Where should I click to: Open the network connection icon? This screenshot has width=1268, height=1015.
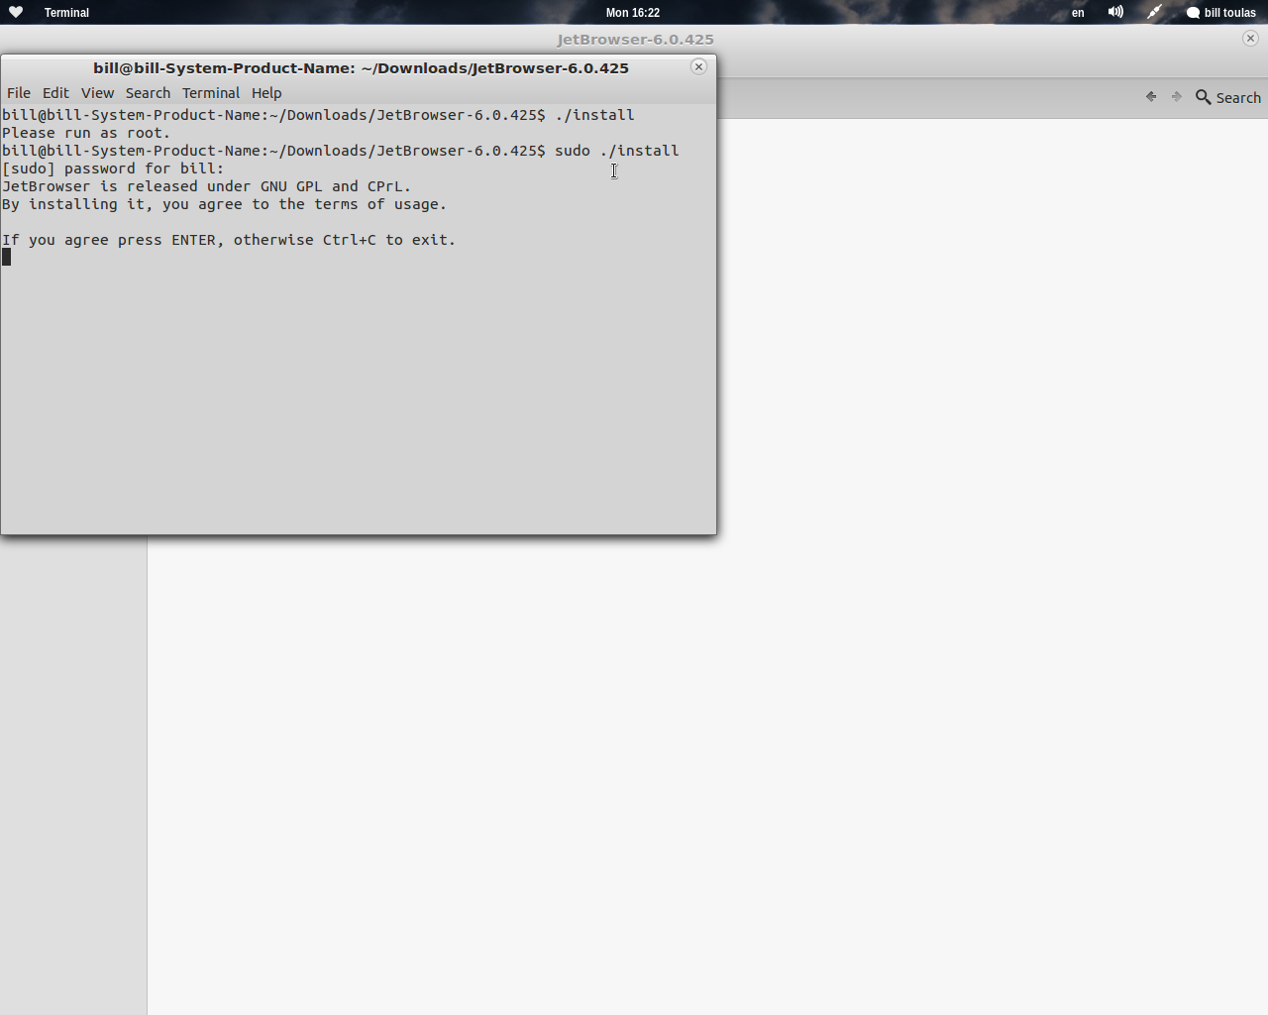click(1154, 12)
